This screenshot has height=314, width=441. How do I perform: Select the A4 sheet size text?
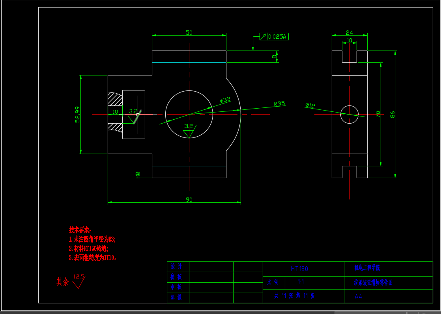358,296
